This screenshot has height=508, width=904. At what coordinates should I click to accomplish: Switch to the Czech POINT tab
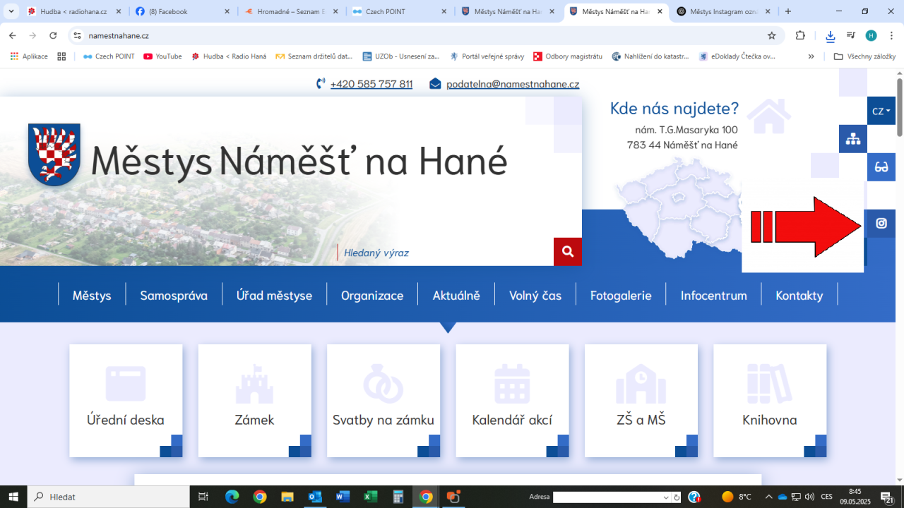(399, 11)
